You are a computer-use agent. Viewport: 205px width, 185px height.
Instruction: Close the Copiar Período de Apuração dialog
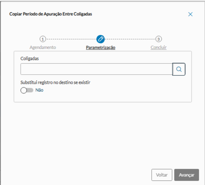pos(190,14)
